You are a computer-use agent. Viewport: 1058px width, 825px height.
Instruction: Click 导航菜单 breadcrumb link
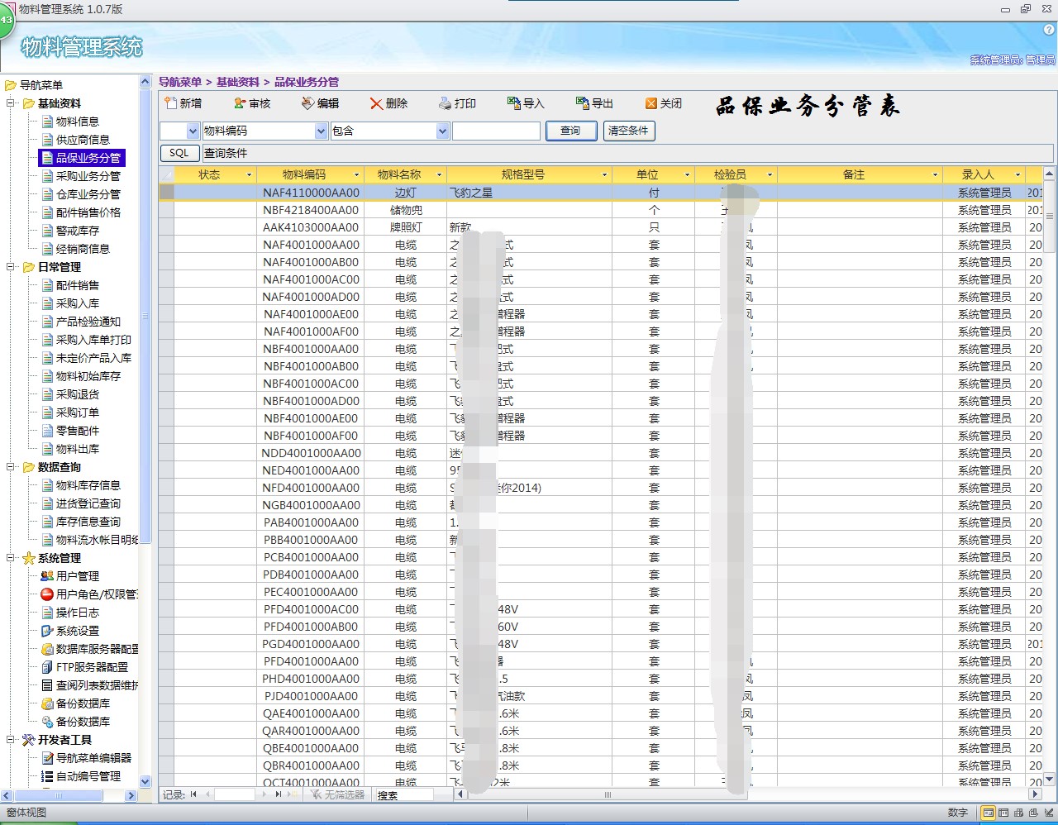pos(180,82)
